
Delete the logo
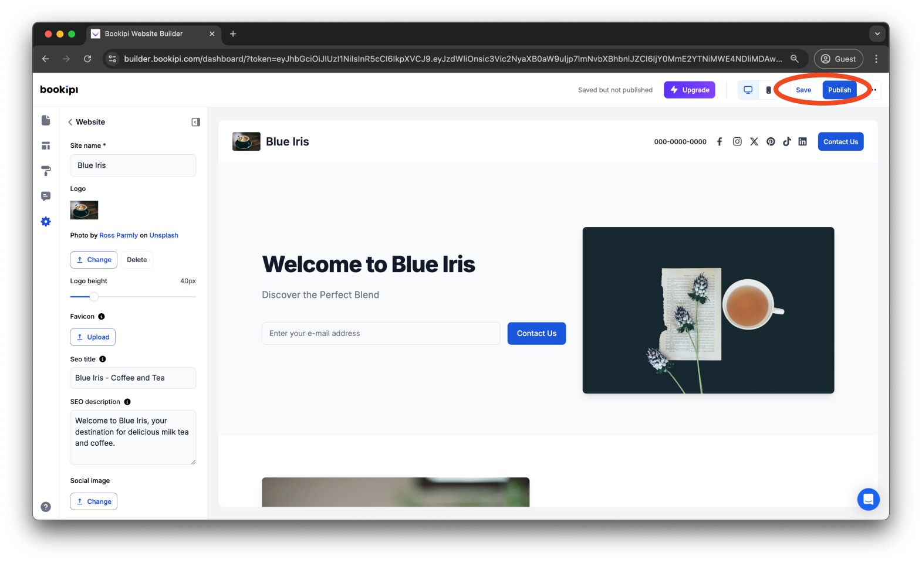(137, 260)
